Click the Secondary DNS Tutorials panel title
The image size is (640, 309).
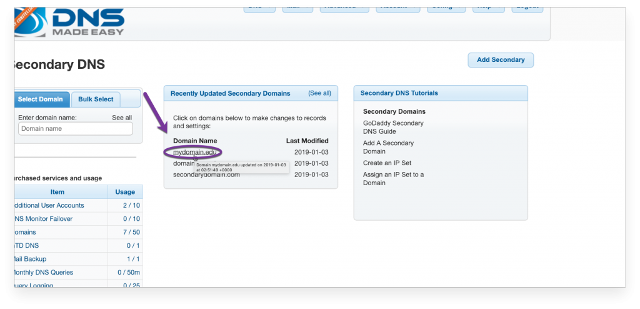pos(399,93)
